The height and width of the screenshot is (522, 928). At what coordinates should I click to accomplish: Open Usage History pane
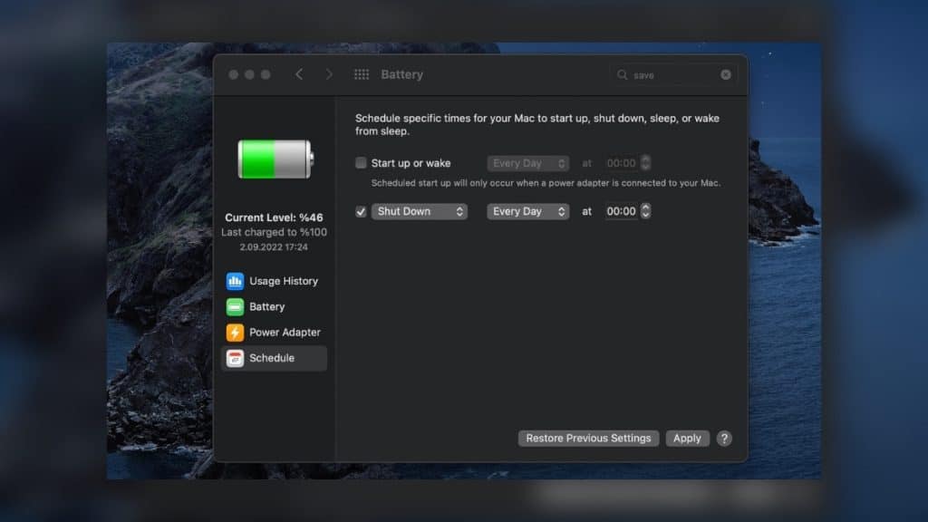pyautogui.click(x=274, y=281)
